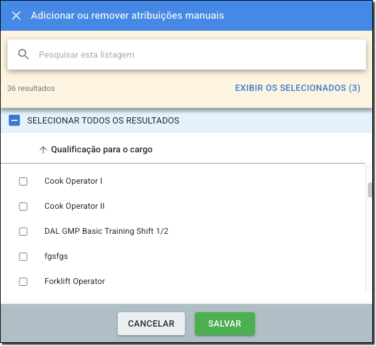Toggle the select all results checkbox
Image resolution: width=376 pixels, height=346 pixels.
tap(14, 120)
